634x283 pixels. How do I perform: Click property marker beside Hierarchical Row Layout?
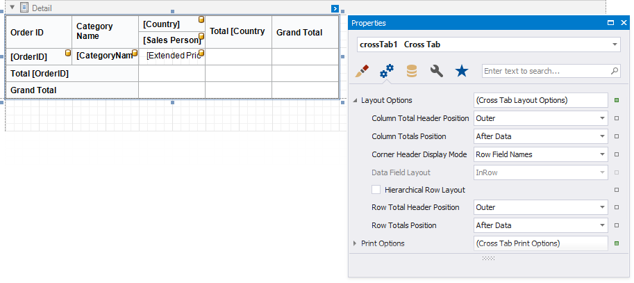point(616,189)
